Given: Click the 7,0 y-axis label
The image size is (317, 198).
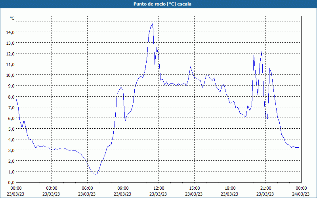Looking at the screenshot, I should [11, 107].
